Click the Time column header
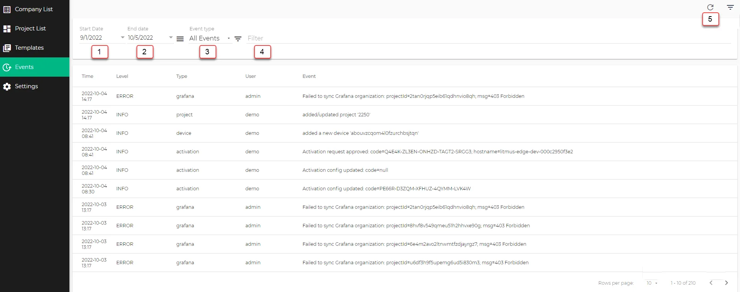Viewport: 740px width, 292px height. click(88, 76)
